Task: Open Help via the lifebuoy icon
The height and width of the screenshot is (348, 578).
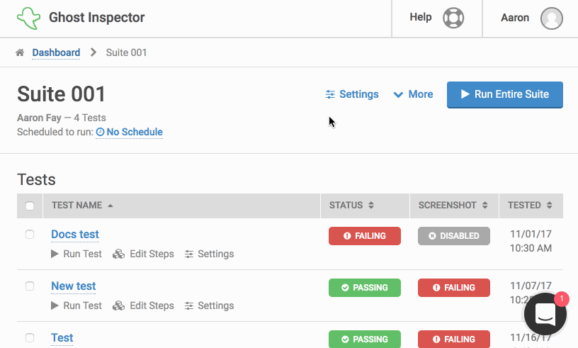Action: click(x=453, y=18)
